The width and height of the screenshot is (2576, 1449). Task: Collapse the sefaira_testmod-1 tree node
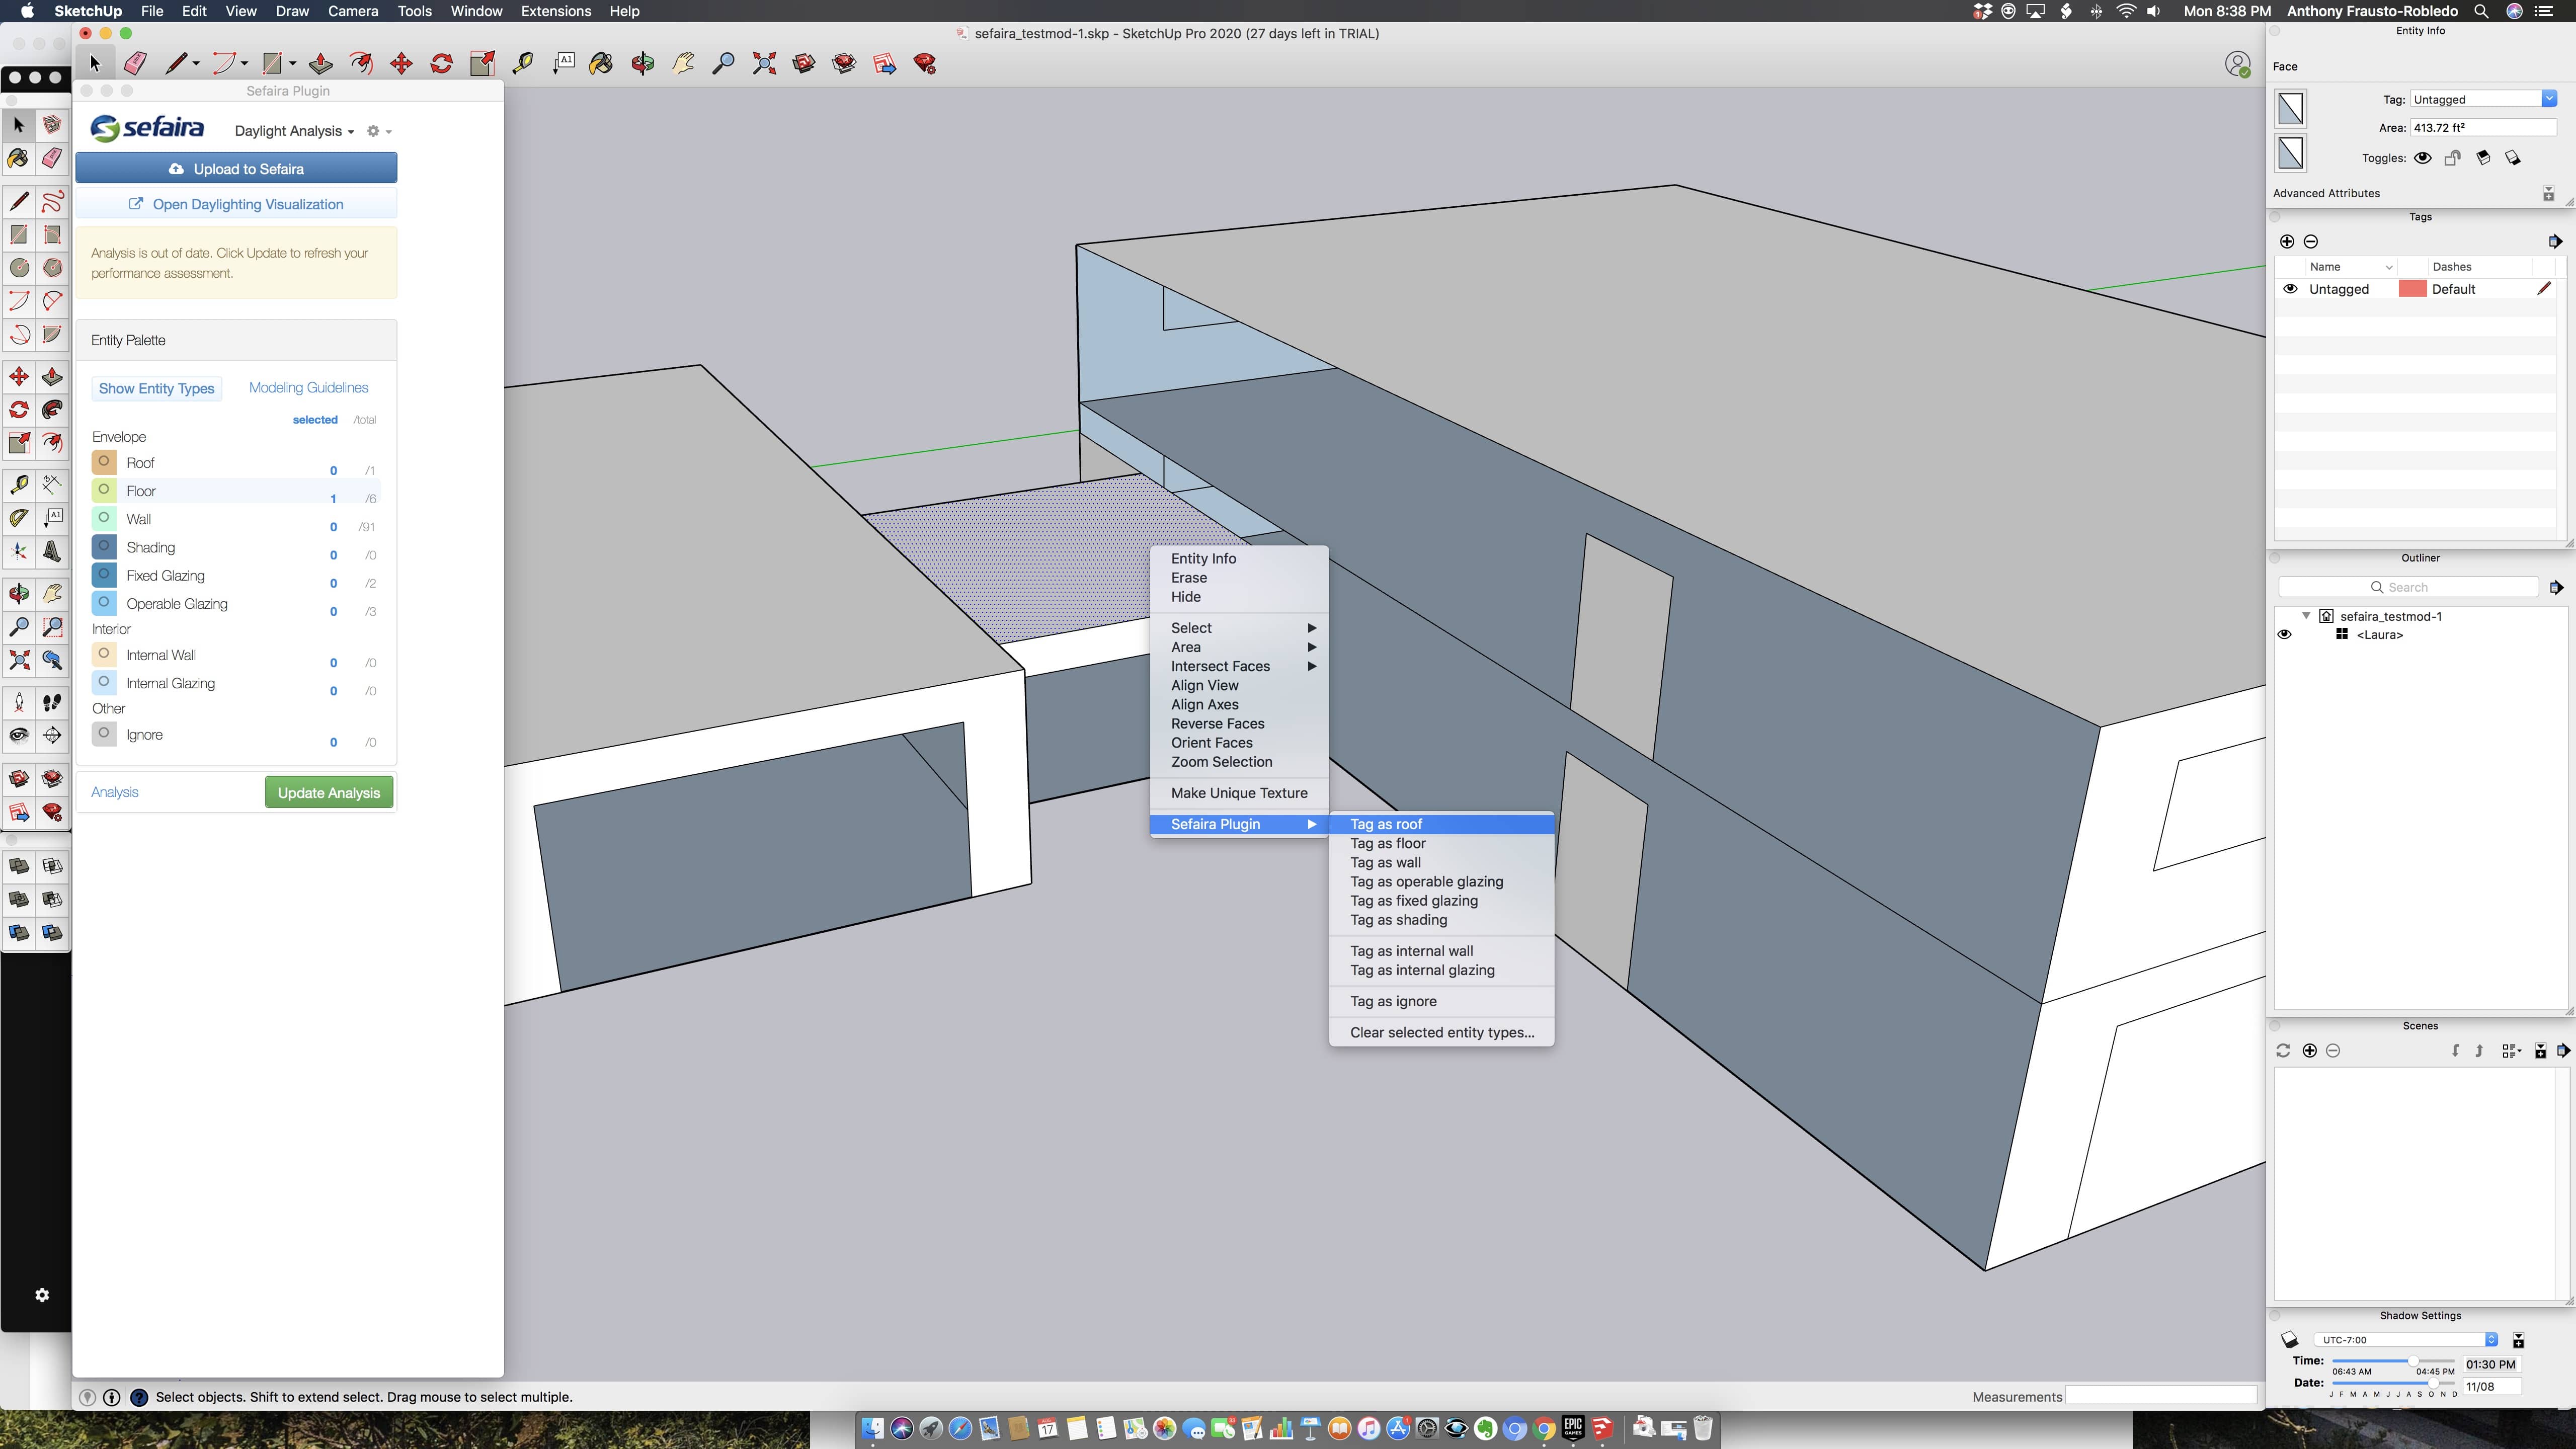[2306, 616]
